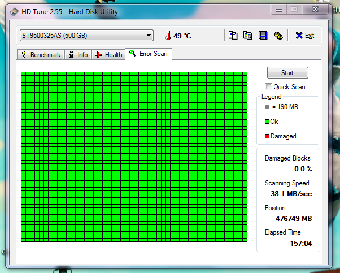Open options via tools icon
340x273 pixels.
tap(278, 36)
